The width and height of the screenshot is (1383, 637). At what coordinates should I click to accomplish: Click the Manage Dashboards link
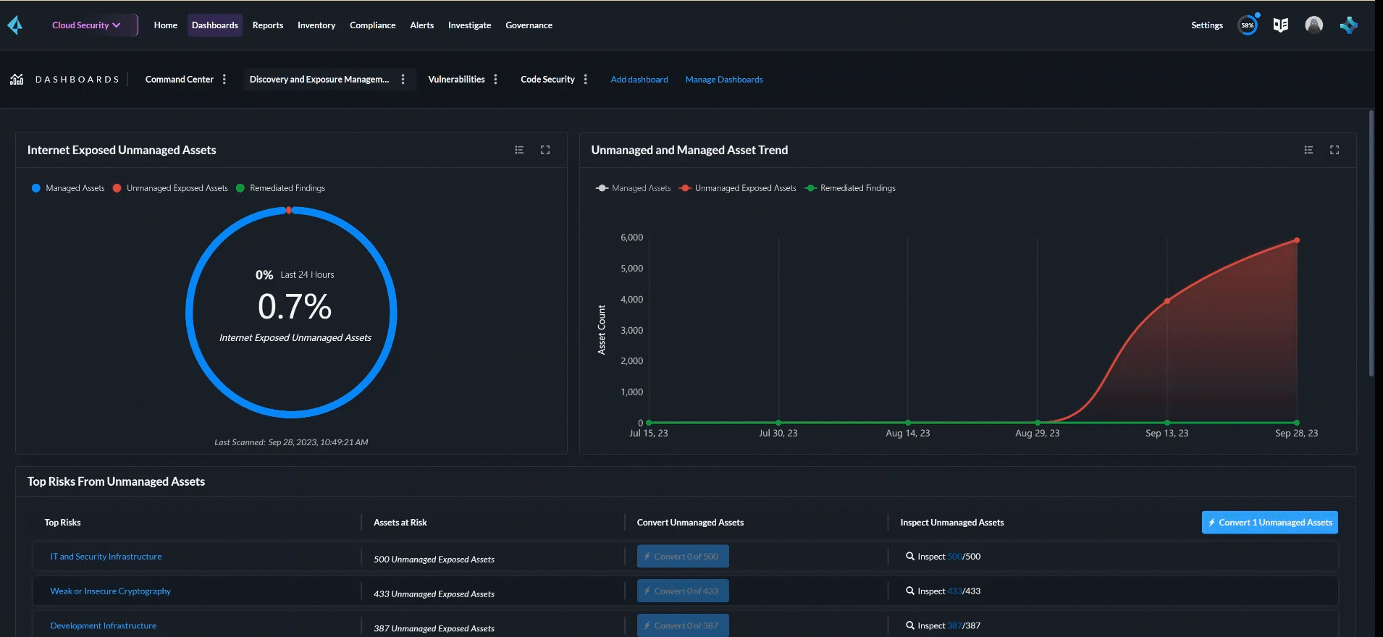click(724, 80)
